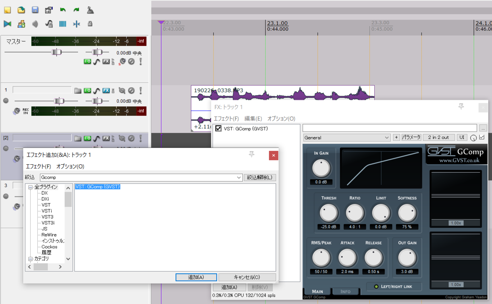The image size is (492, 304).
Task: Toggle the auto-crossfade toolbar icon
Action: [x=7, y=24]
